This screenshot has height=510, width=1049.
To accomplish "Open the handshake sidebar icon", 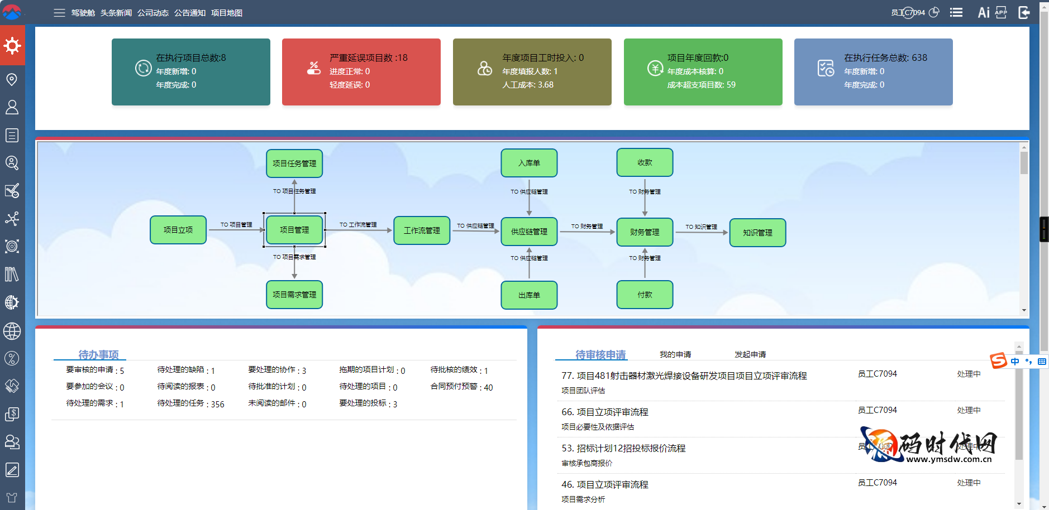I will click(x=12, y=386).
